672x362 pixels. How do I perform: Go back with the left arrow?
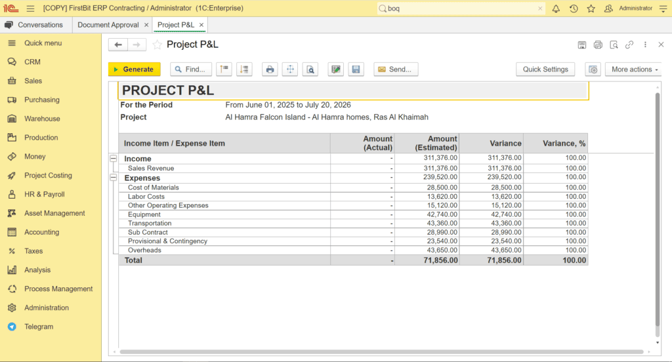118,45
